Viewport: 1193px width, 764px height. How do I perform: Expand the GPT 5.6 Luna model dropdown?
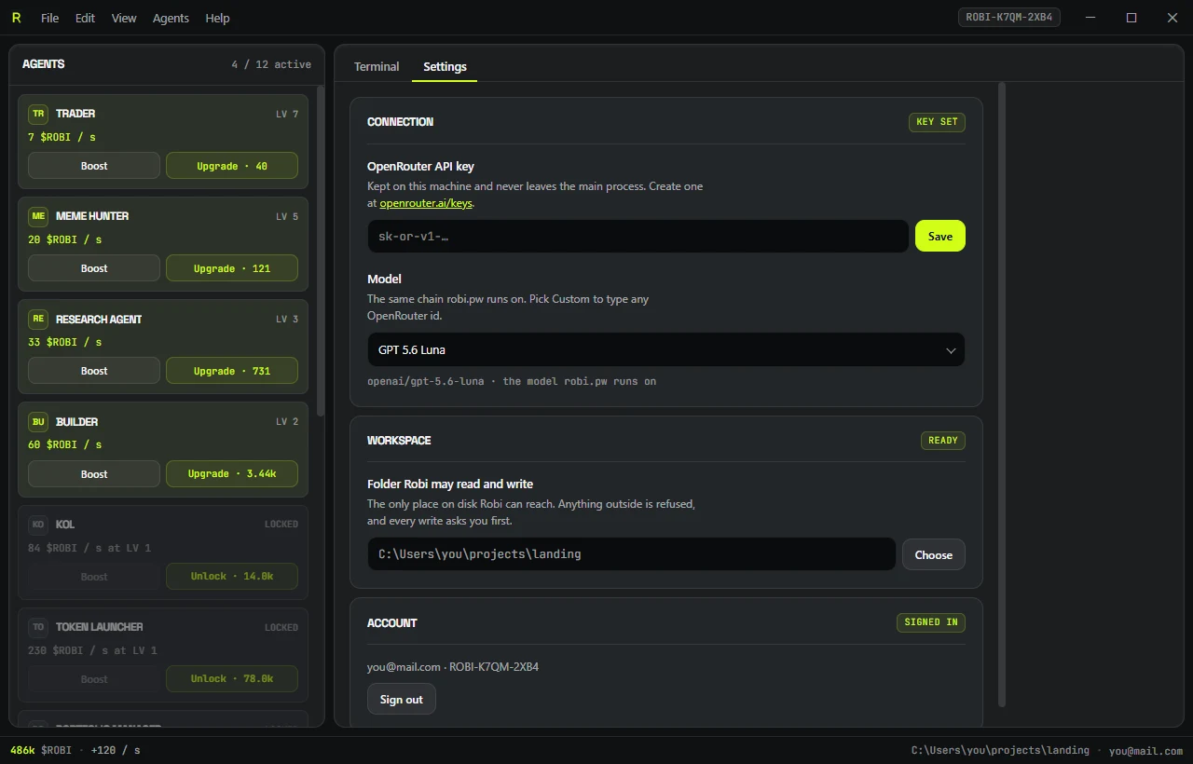click(666, 350)
